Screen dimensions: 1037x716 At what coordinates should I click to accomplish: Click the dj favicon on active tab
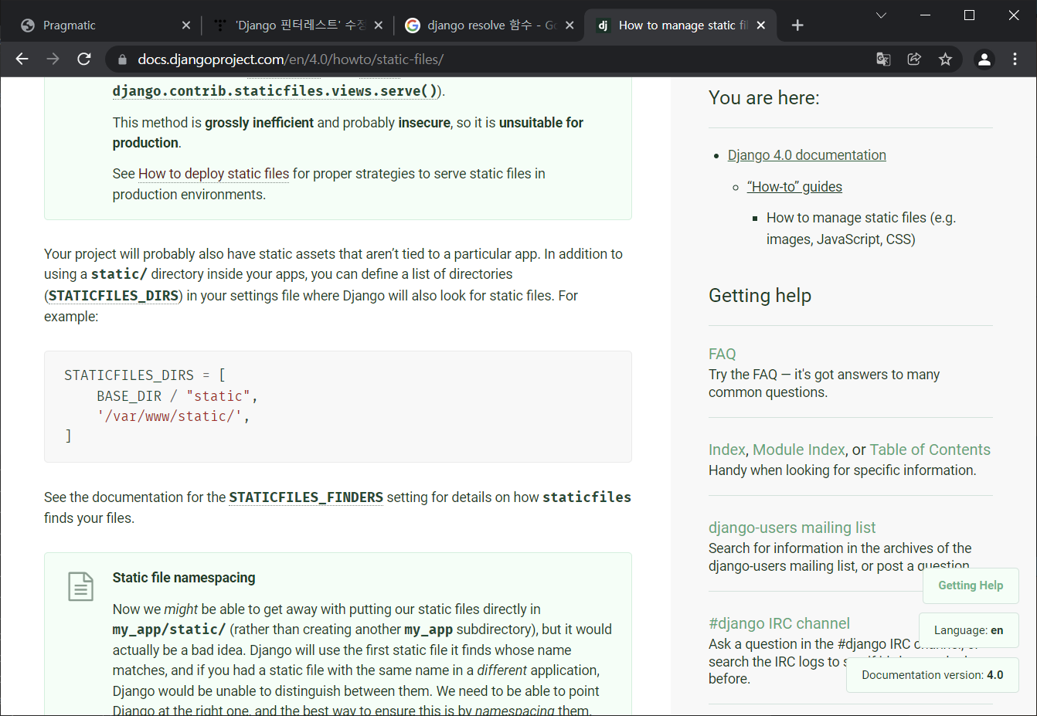pyautogui.click(x=603, y=25)
